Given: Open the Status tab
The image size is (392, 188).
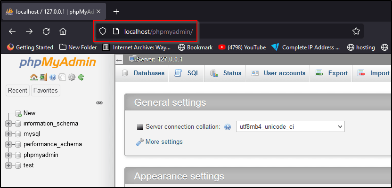Looking at the screenshot, I should coord(225,73).
